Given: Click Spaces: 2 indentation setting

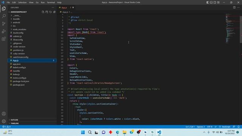Looking at the screenshot, I should coord(201,127).
